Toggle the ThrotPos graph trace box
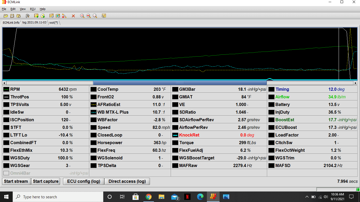Screen dimensions: 360x202 coord(6,97)
